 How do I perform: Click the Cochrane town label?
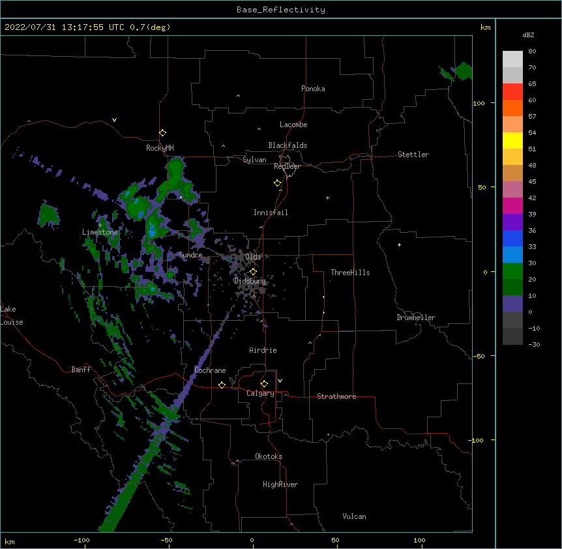point(210,370)
